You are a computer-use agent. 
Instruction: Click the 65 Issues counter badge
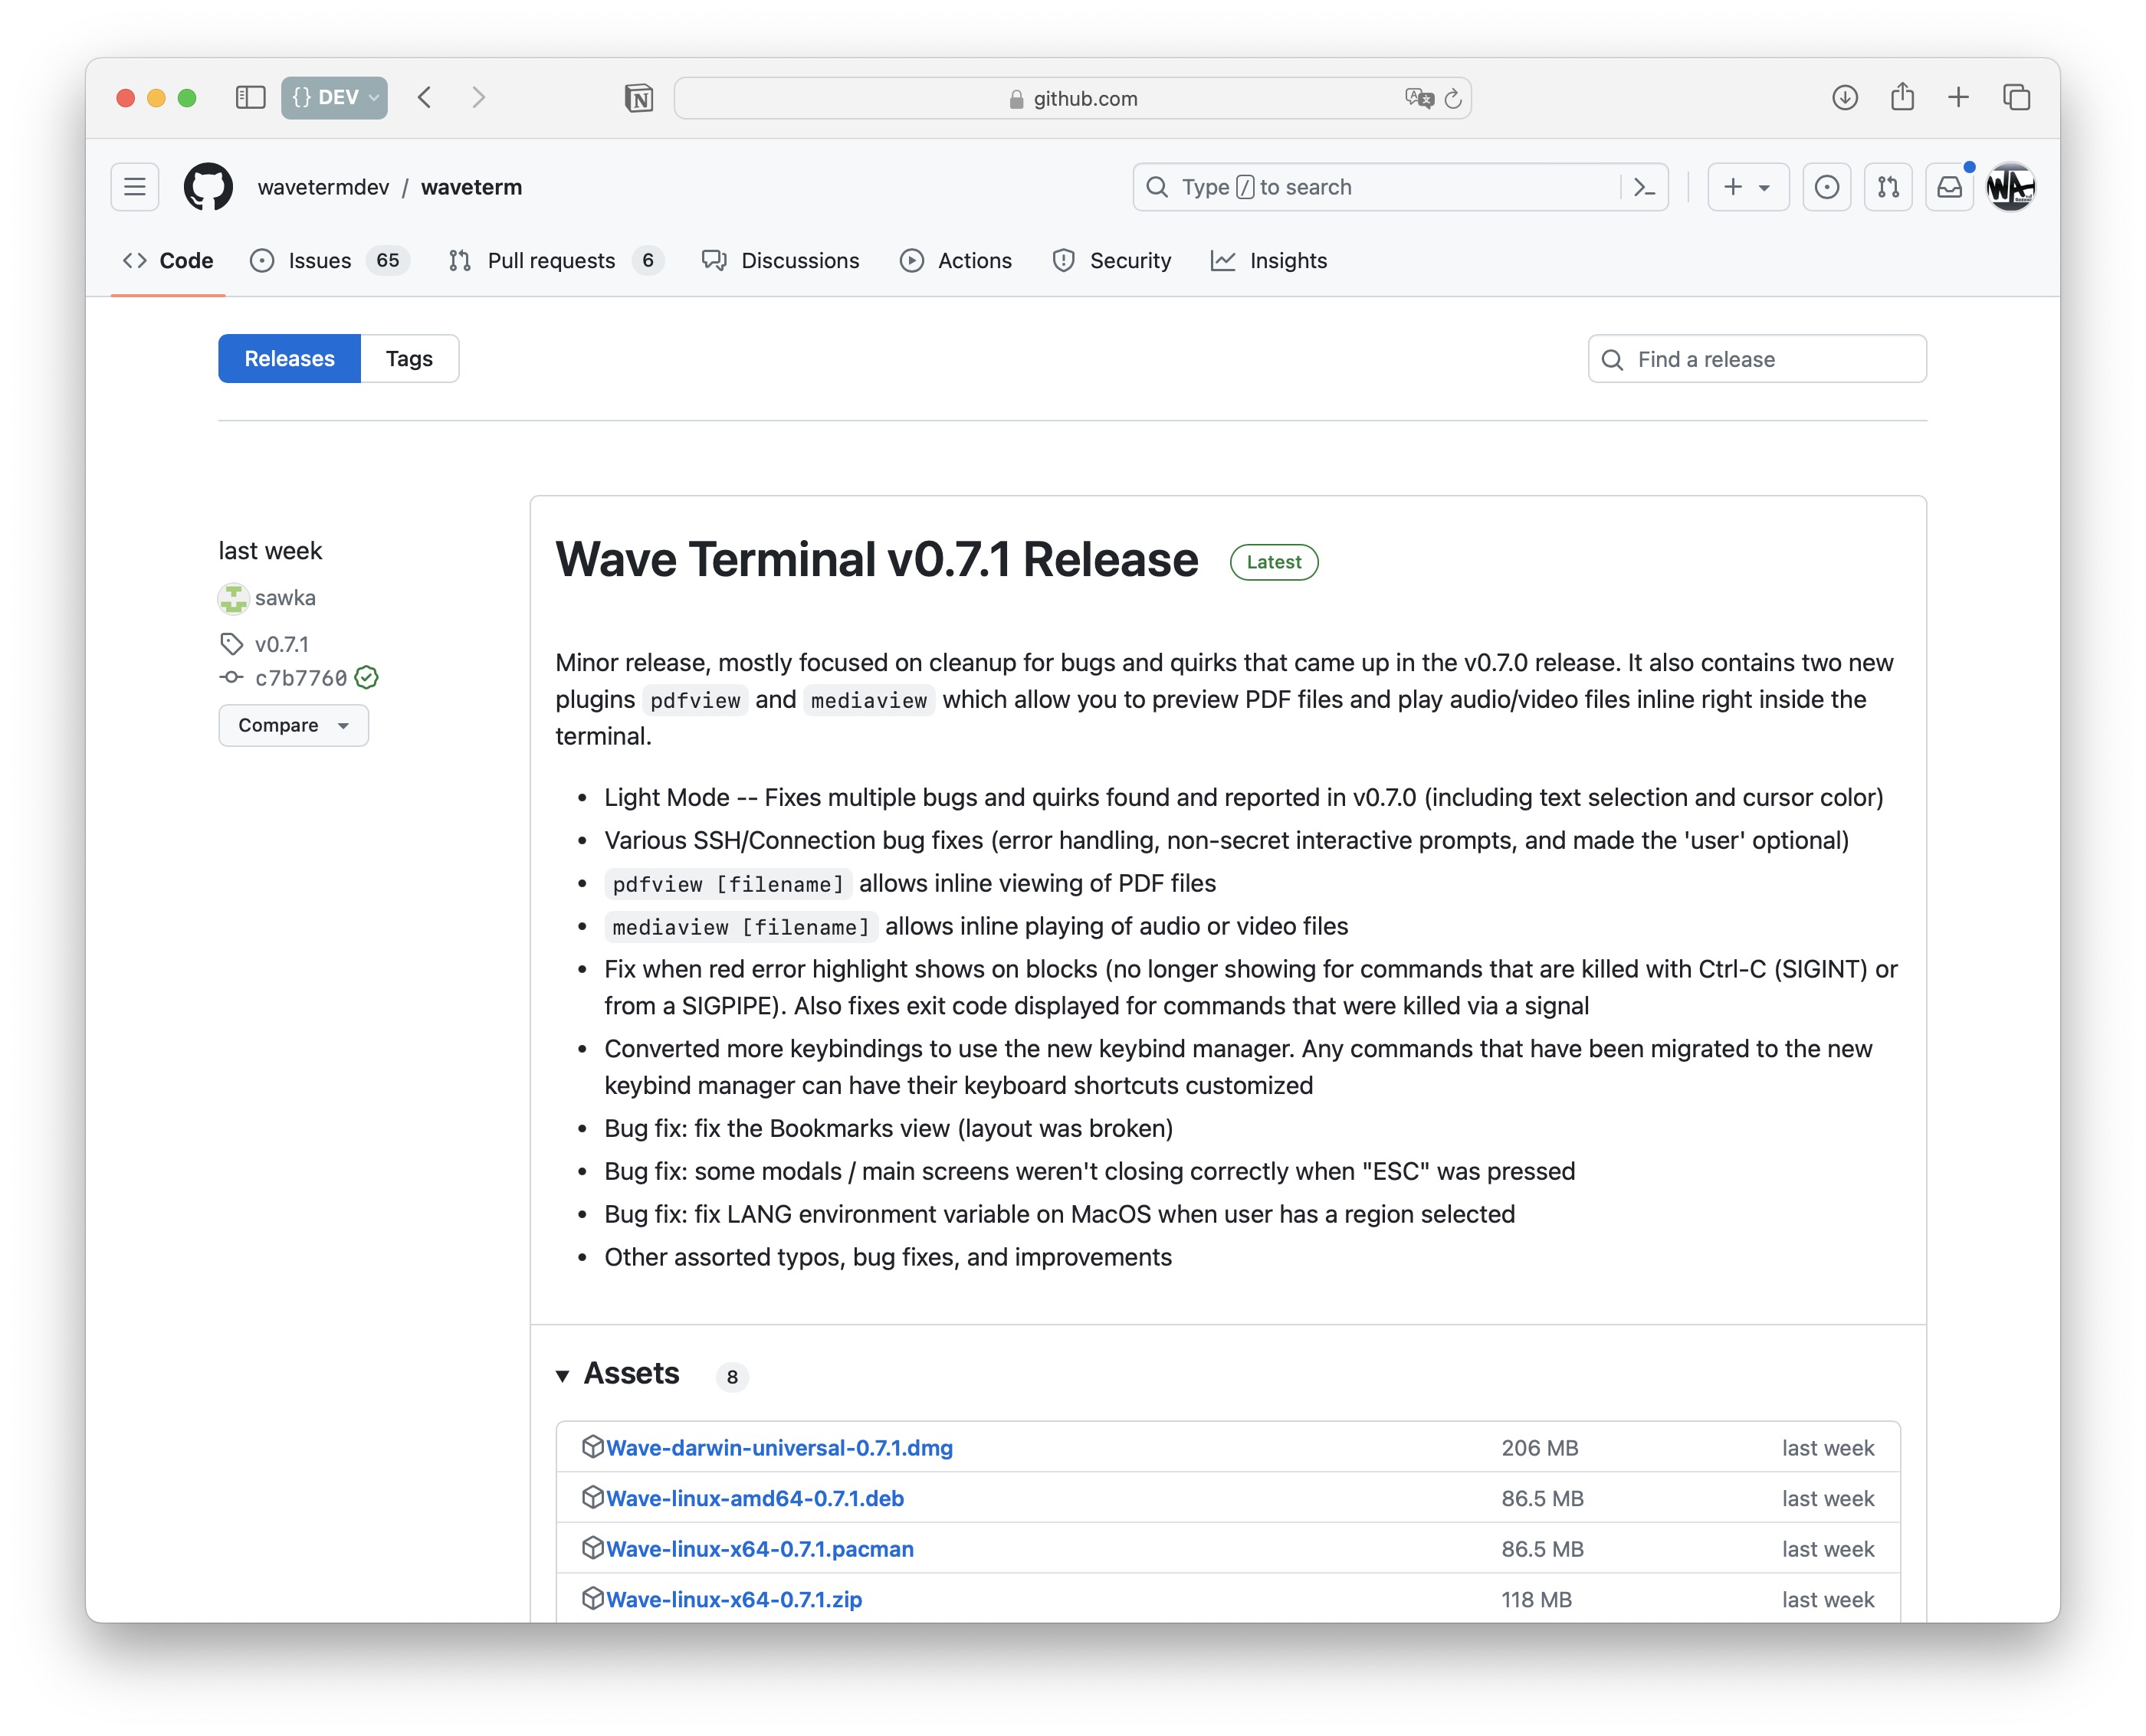(x=388, y=261)
